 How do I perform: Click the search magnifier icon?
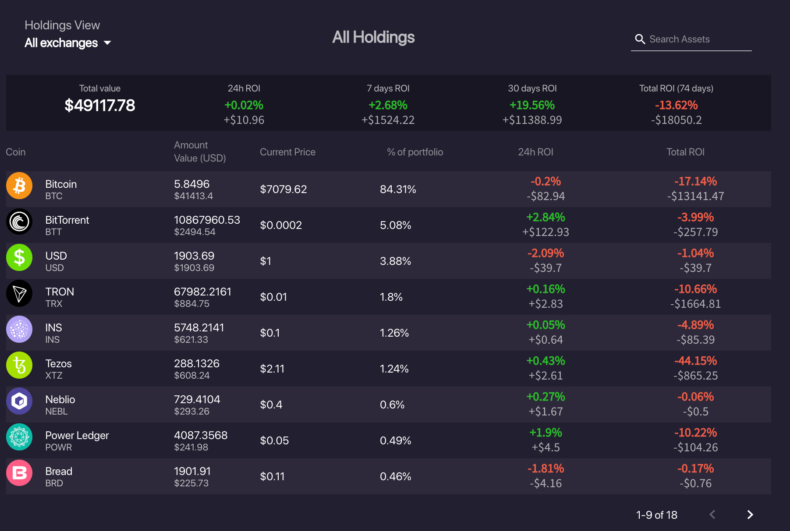[x=640, y=39]
